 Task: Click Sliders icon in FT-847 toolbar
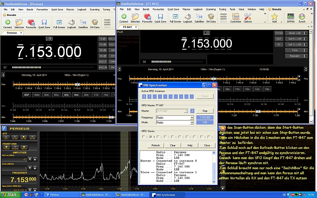point(223,16)
